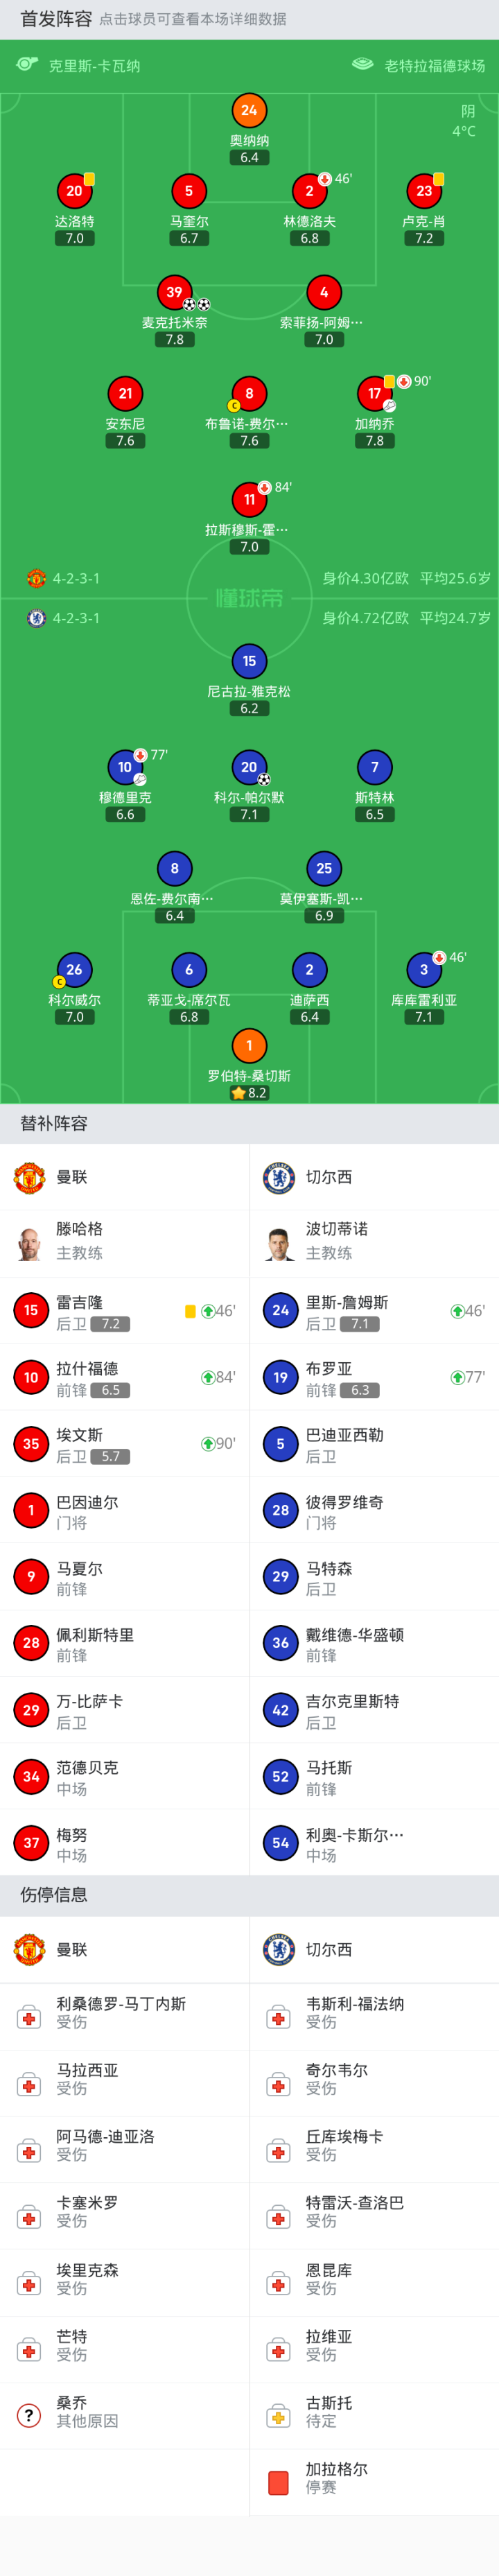Click referee name 克里斯-卡瓦纳
499x2576 pixels.
94,66
